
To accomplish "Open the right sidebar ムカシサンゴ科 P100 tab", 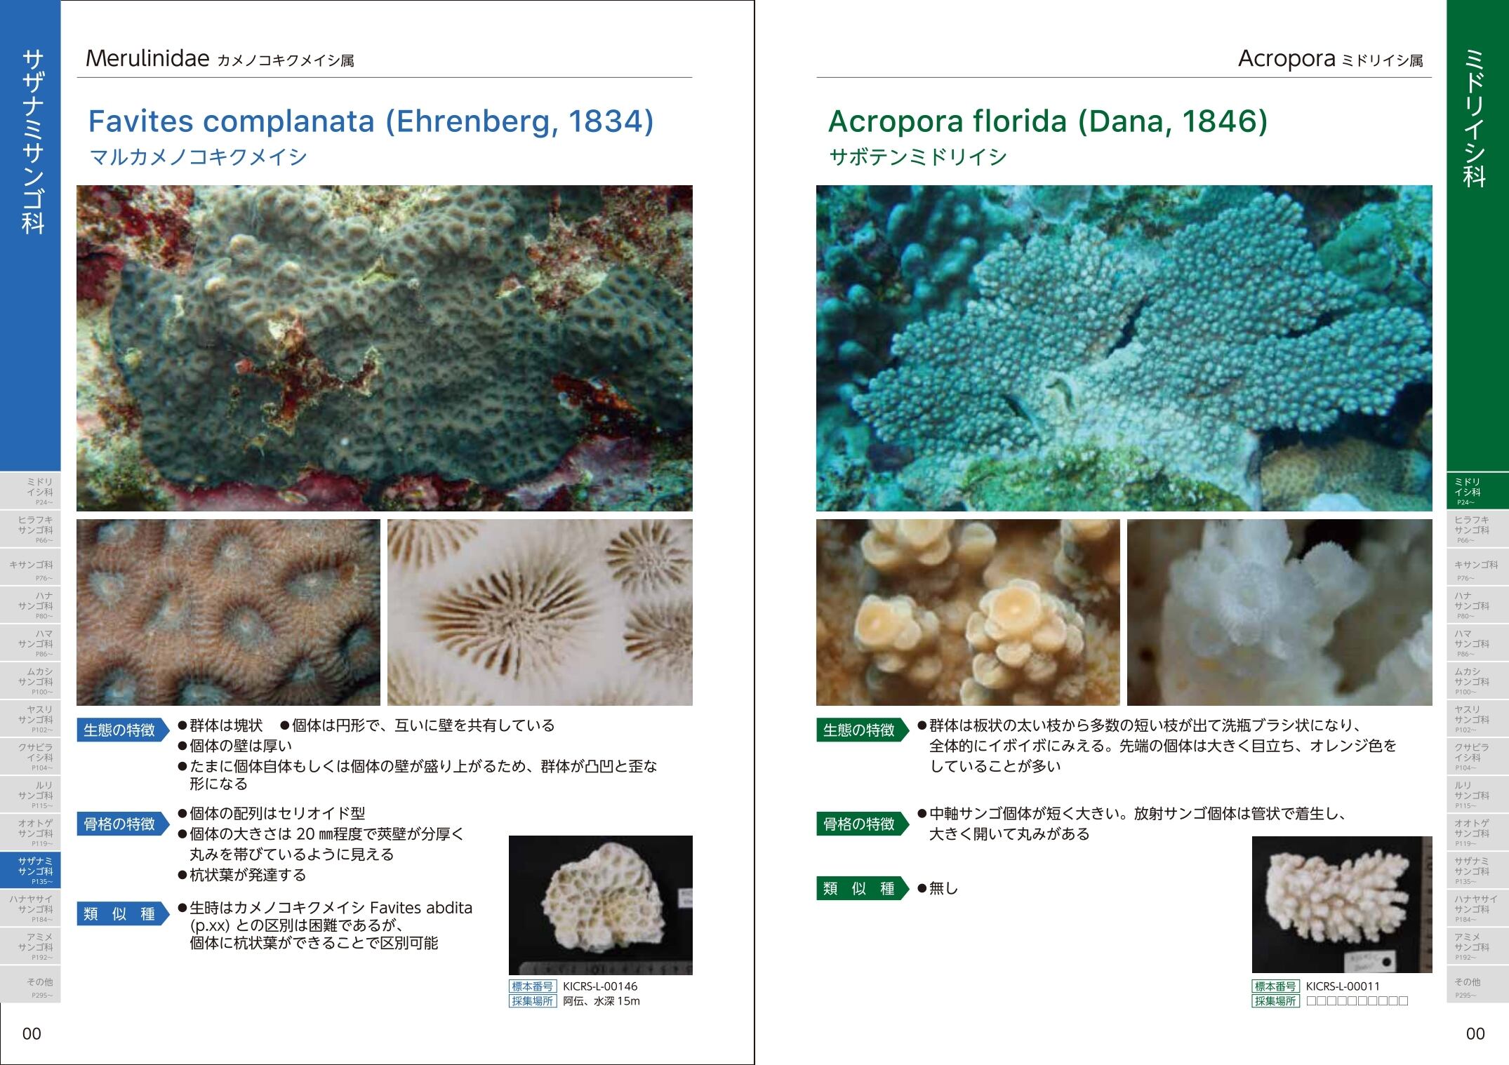I will coord(1477,681).
